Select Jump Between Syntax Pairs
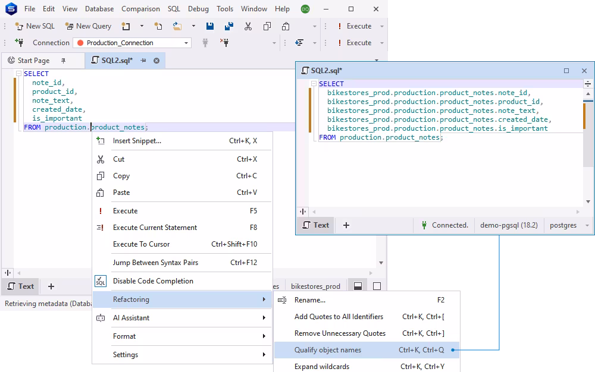This screenshot has width=595, height=372. click(183, 263)
